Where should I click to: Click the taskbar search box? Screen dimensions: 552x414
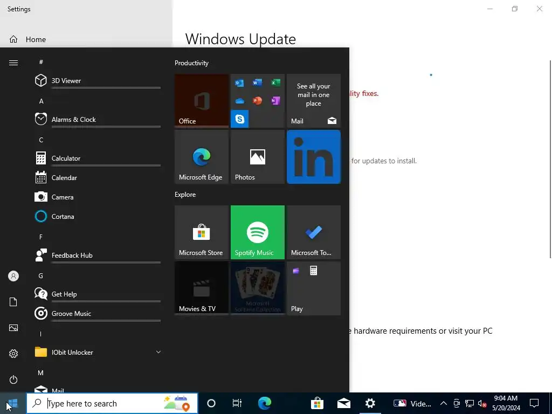click(x=112, y=403)
